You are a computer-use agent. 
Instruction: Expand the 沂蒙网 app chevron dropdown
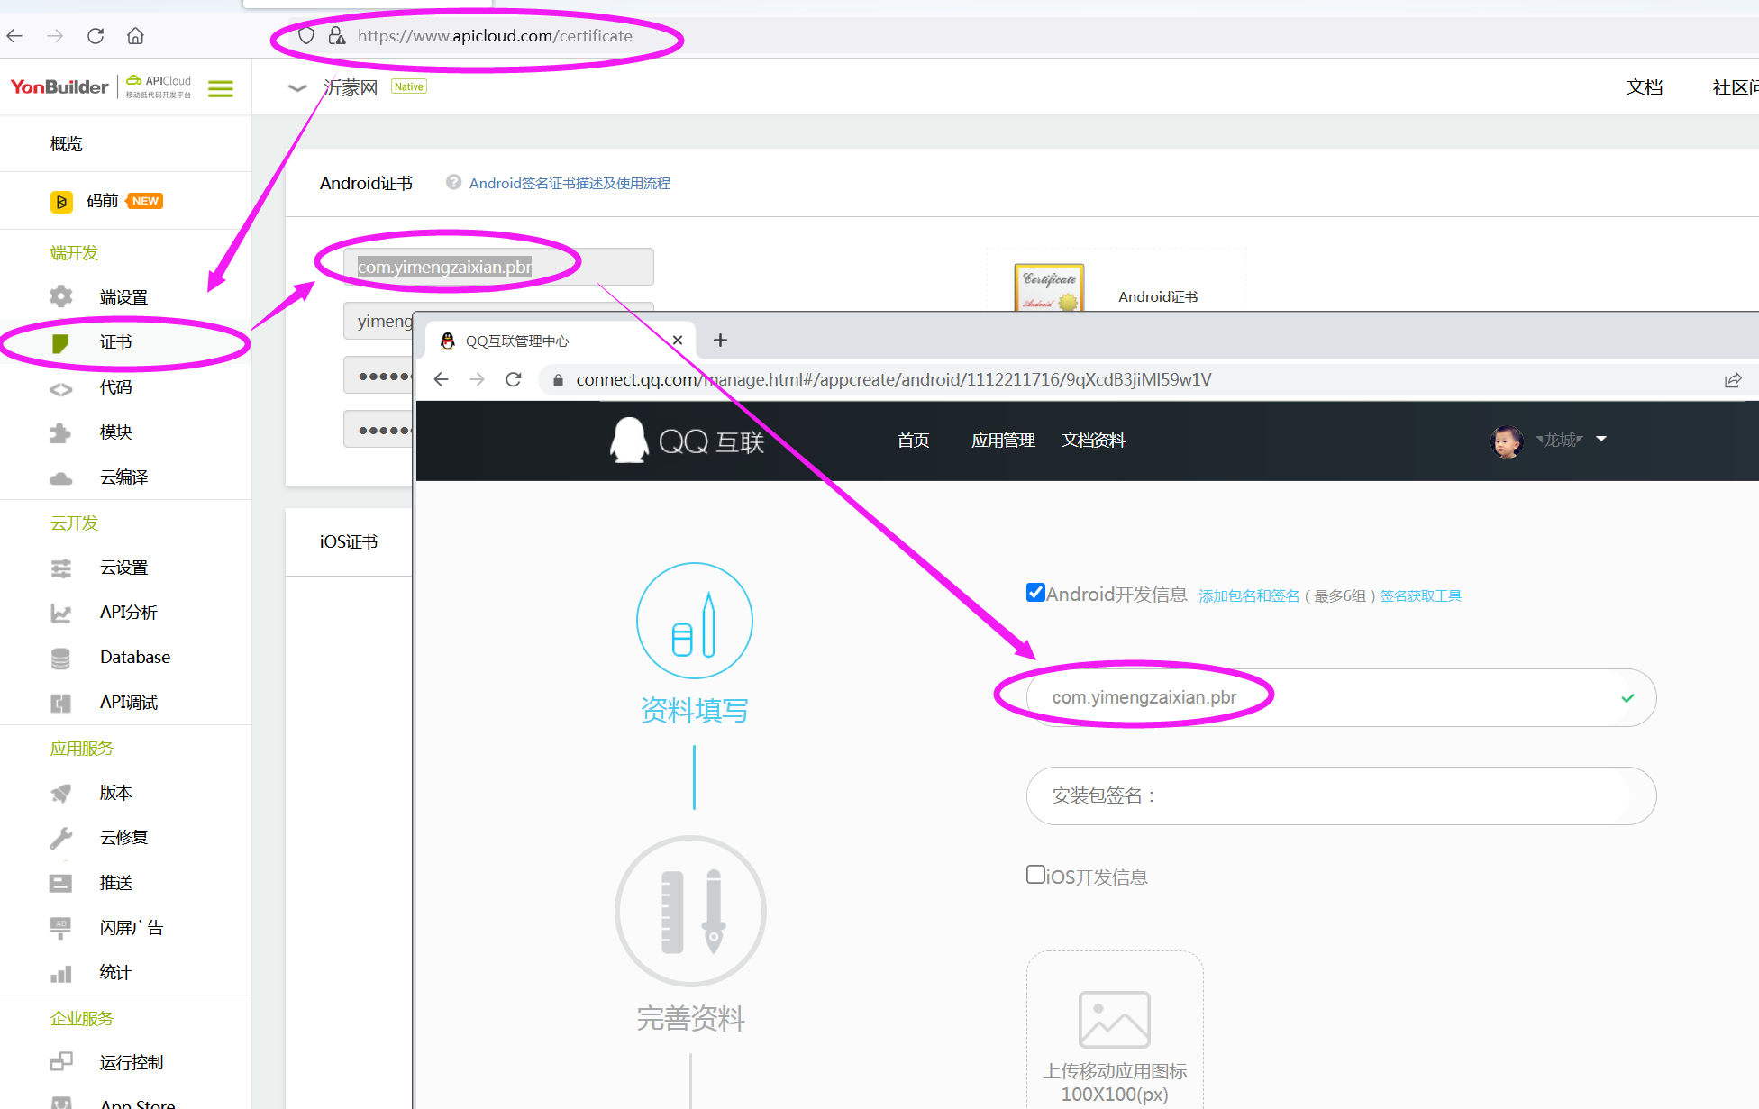point(296,88)
